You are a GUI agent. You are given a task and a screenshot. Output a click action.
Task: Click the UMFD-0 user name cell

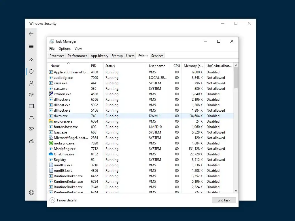pyautogui.click(x=155, y=127)
